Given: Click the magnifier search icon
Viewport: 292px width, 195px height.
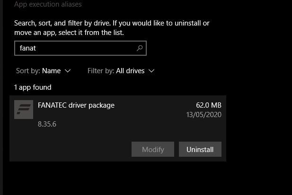Looking at the screenshot, I should [x=140, y=48].
